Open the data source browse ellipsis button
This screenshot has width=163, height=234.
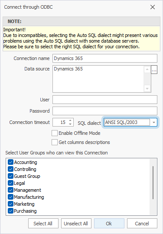coord(154,70)
